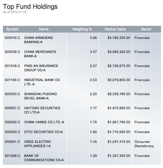Select Haitong Securities Co Ltd-A
This screenshot has width=163, height=168.
[42, 110]
